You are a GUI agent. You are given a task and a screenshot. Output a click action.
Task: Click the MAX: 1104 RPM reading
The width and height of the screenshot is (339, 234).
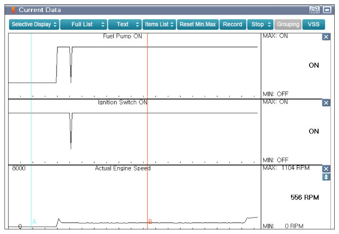pos(286,168)
